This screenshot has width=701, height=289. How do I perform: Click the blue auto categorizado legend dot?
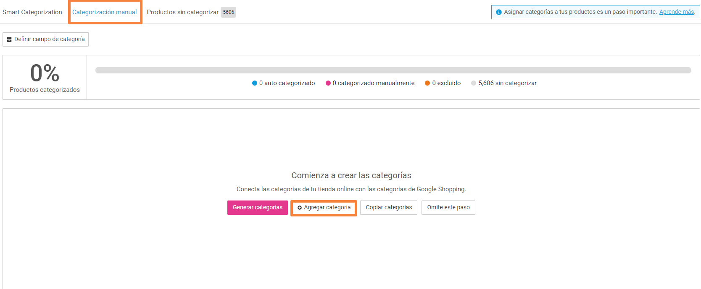pos(255,83)
